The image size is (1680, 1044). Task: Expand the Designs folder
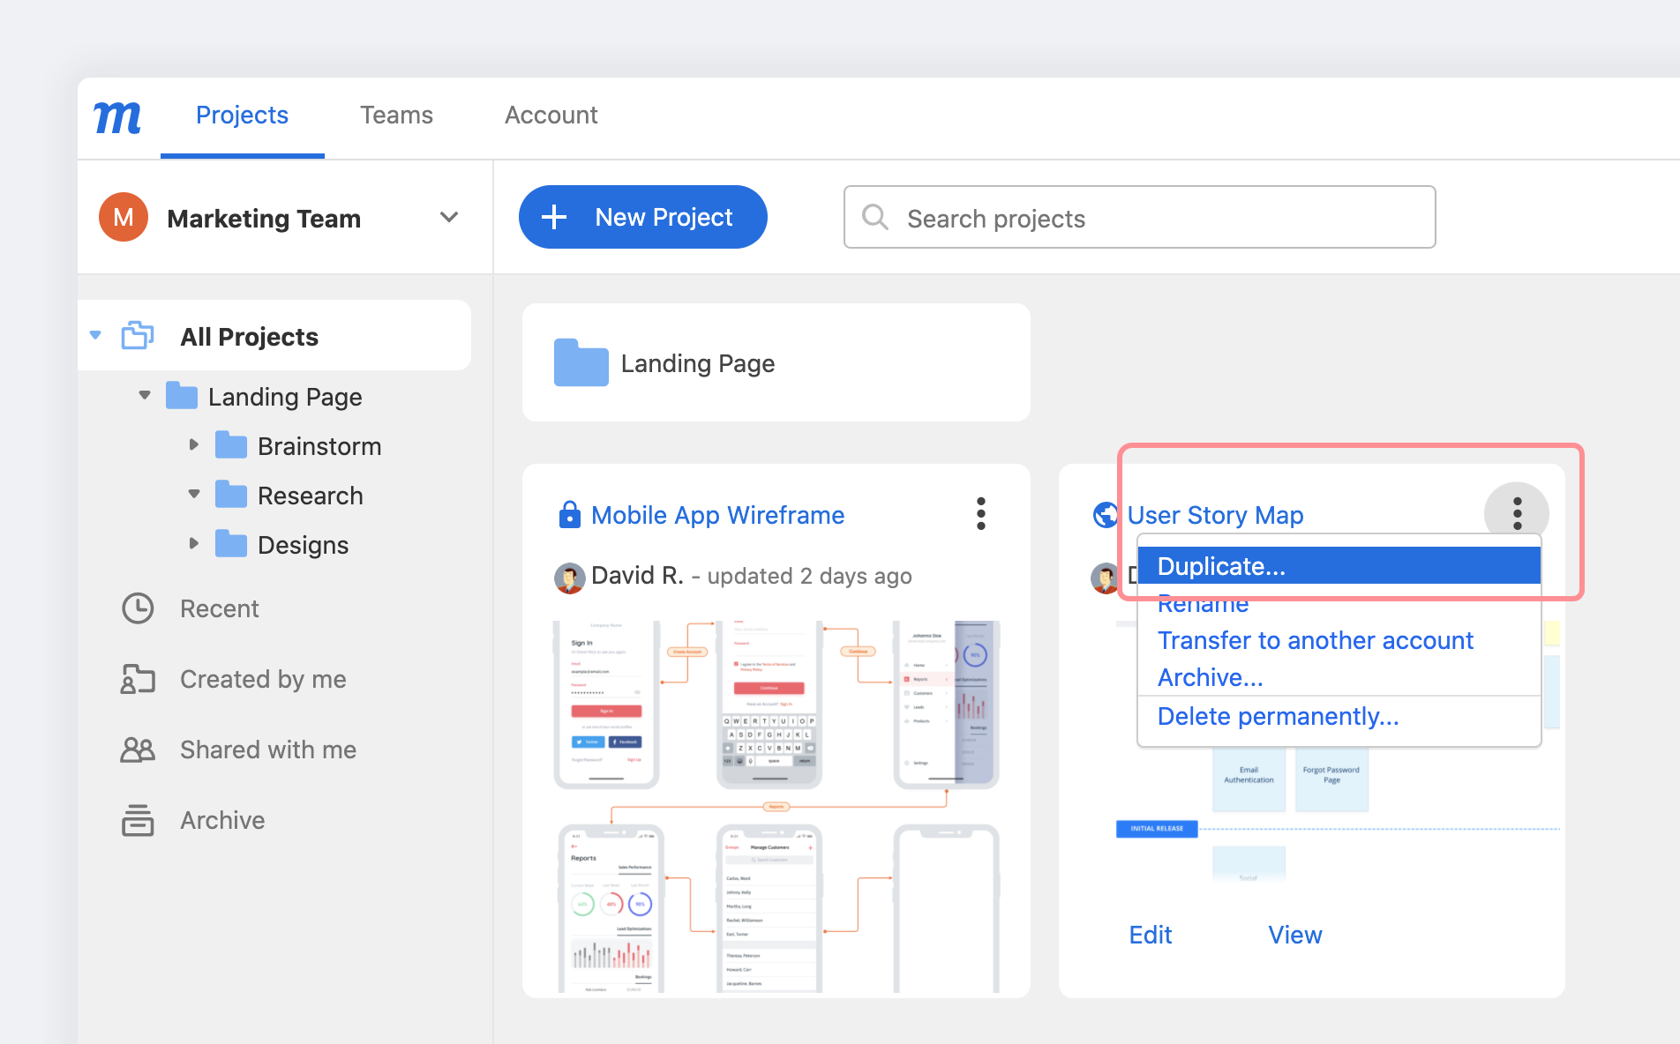tap(194, 544)
